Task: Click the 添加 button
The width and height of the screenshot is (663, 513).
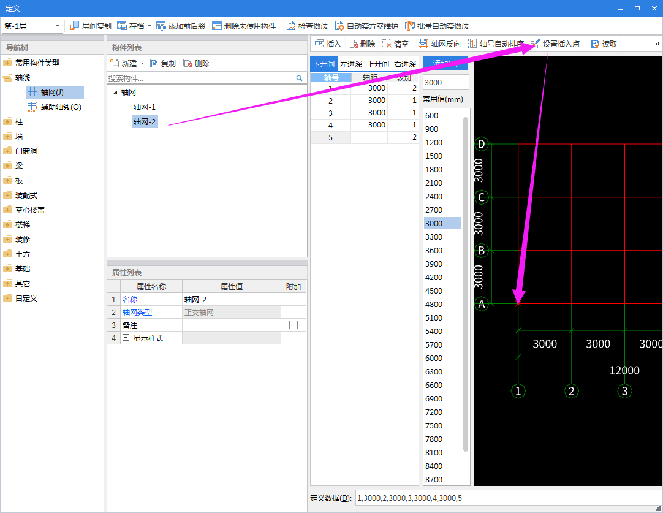Action: coord(445,63)
